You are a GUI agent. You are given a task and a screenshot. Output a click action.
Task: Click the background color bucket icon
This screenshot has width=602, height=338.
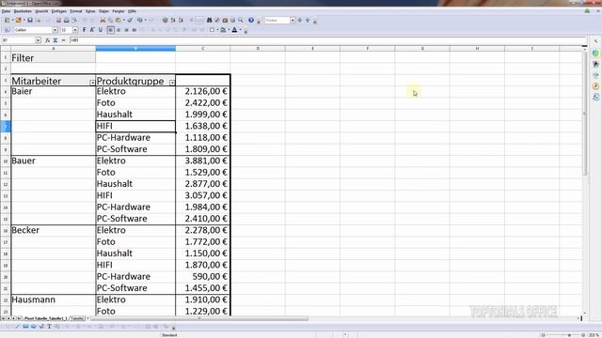[223, 30]
